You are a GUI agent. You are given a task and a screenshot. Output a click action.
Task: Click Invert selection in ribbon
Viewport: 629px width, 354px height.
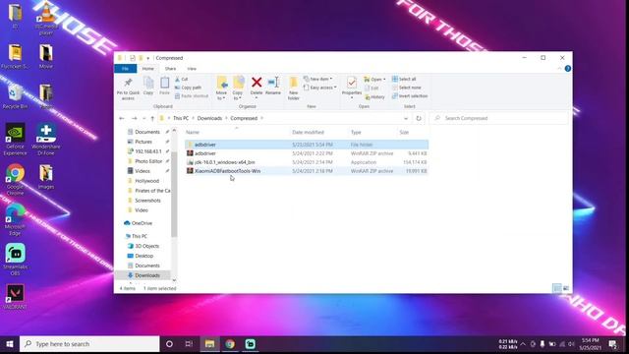(410, 96)
